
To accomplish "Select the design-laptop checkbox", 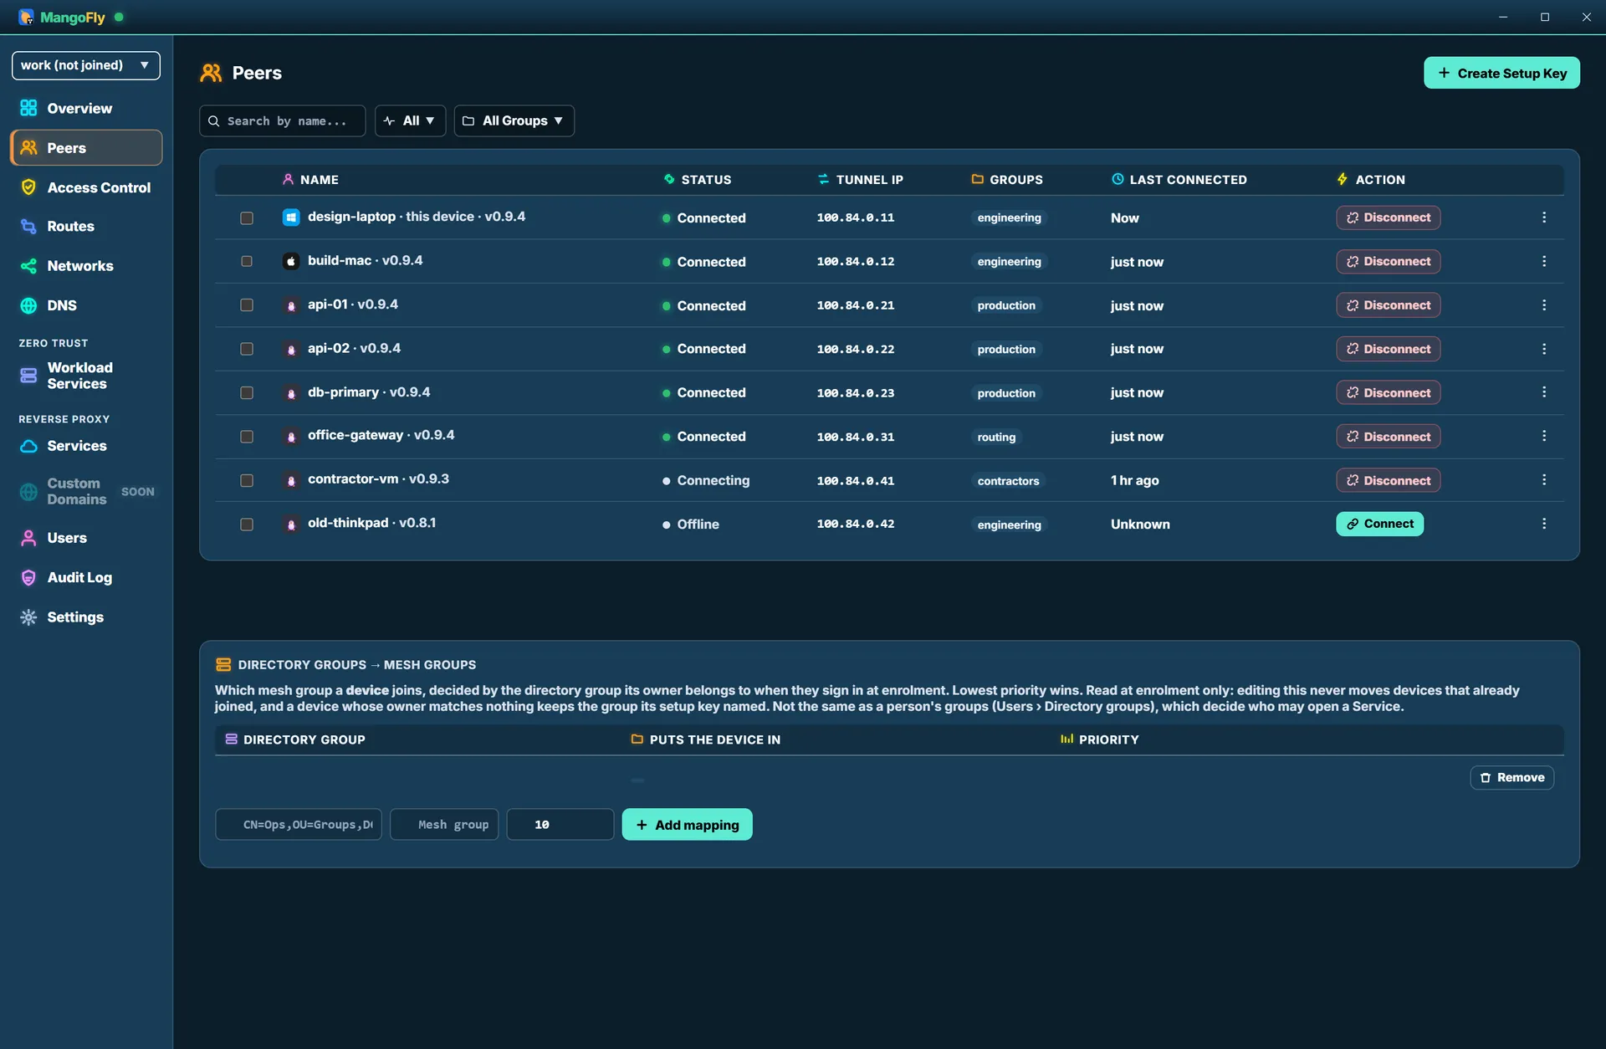I will pyautogui.click(x=246, y=217).
